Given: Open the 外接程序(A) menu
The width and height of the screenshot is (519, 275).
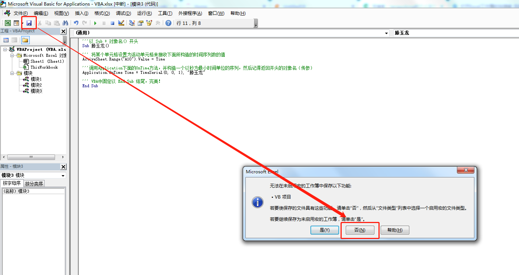Looking at the screenshot, I should tap(190, 13).
